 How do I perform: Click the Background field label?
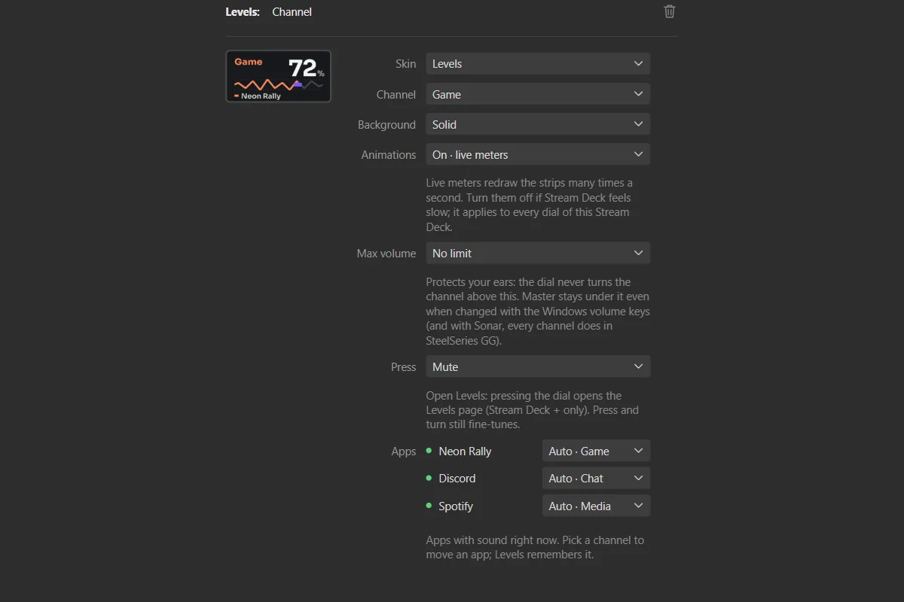pyautogui.click(x=386, y=125)
